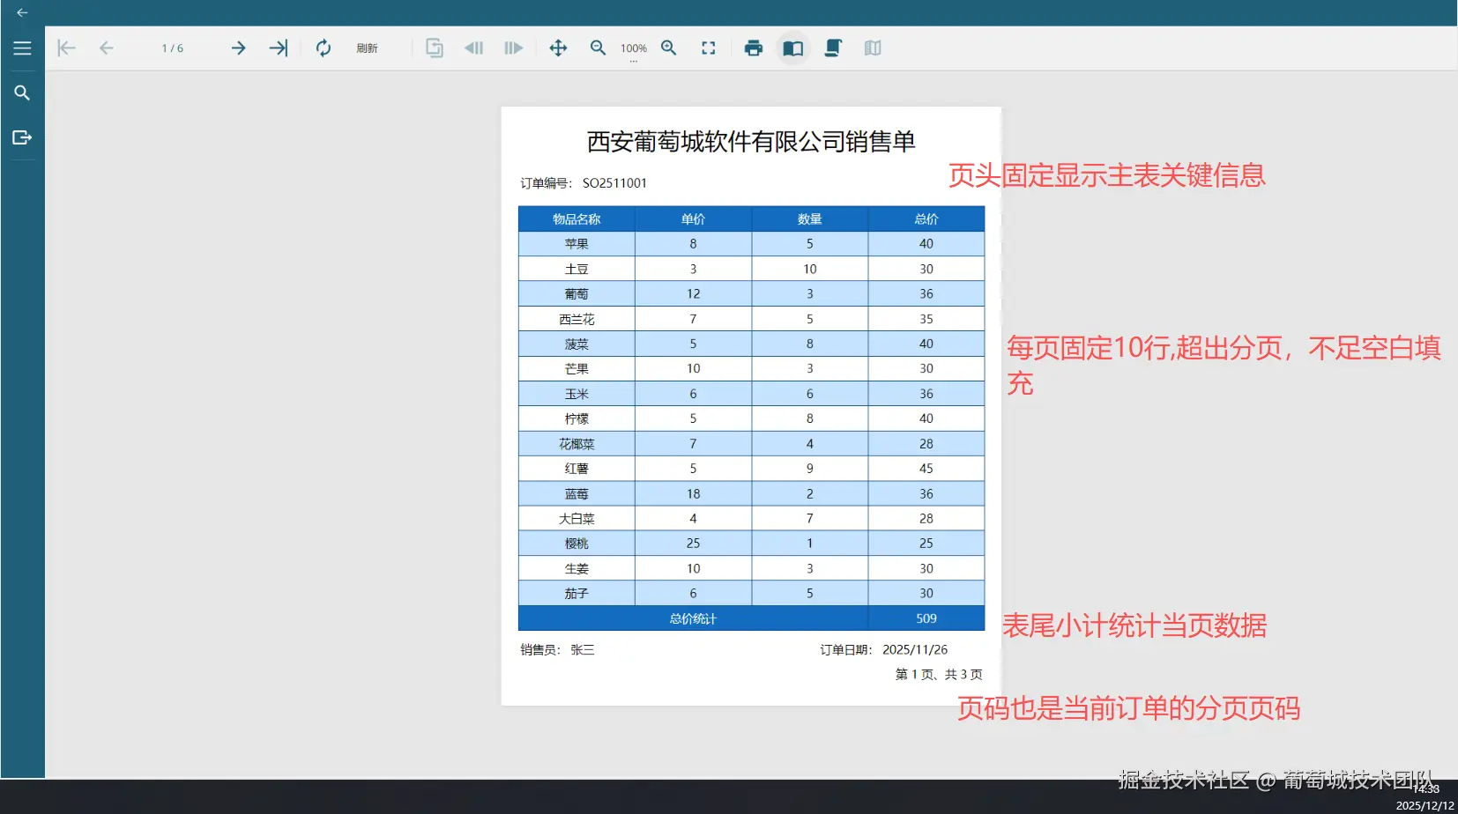The height and width of the screenshot is (814, 1458).
Task: Select the 大白菜 row name cell
Action: coord(577,519)
